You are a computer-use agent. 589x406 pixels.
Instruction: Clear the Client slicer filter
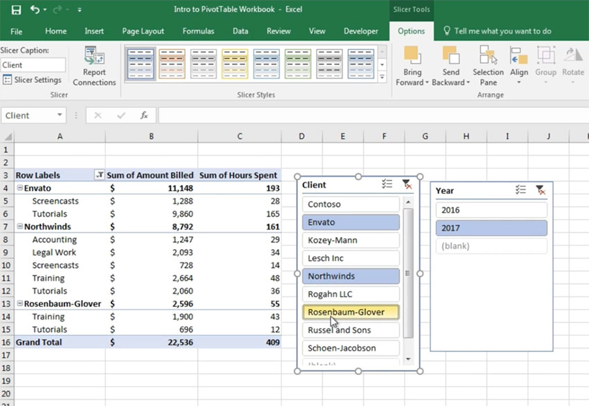pos(407,184)
